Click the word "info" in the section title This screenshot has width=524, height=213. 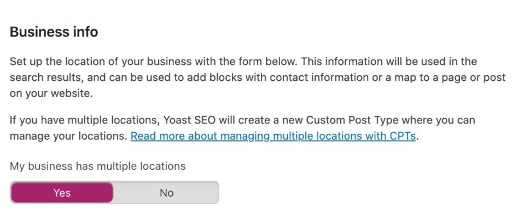85,32
